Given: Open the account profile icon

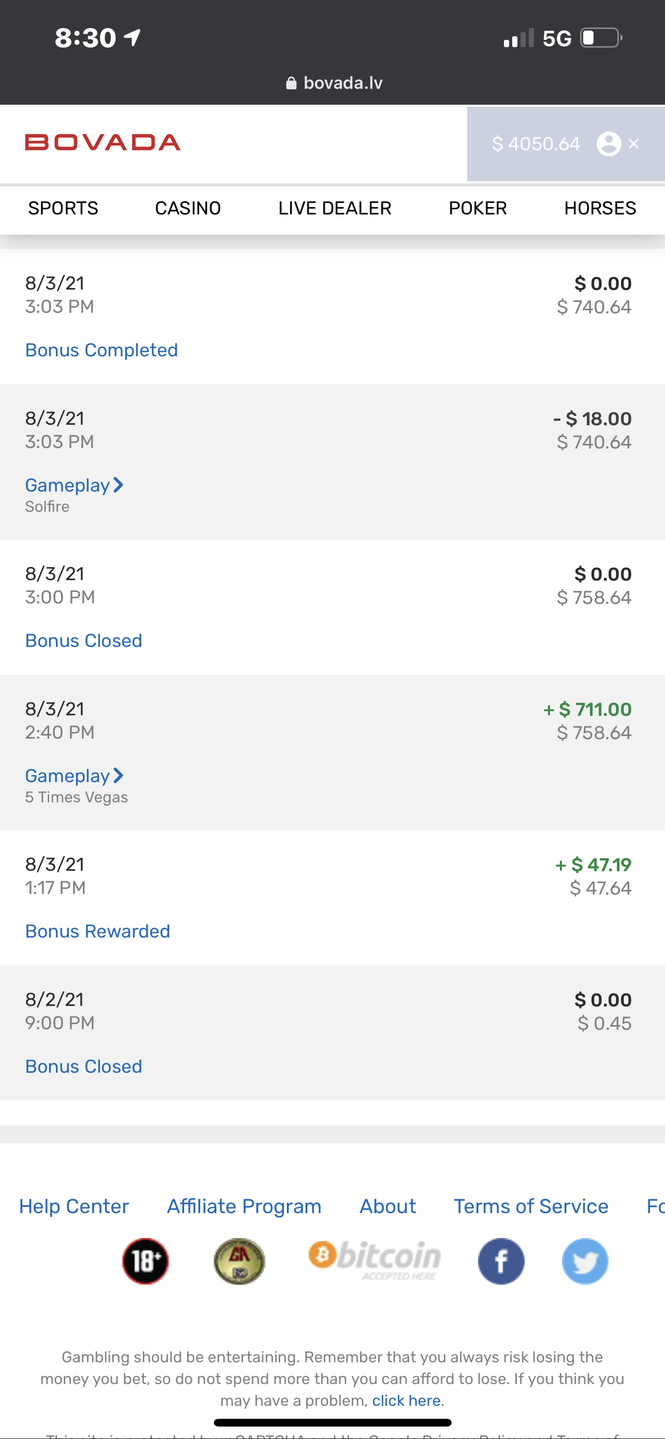Looking at the screenshot, I should [609, 144].
